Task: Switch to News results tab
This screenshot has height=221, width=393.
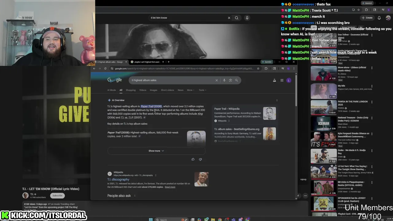Action: coord(181,90)
